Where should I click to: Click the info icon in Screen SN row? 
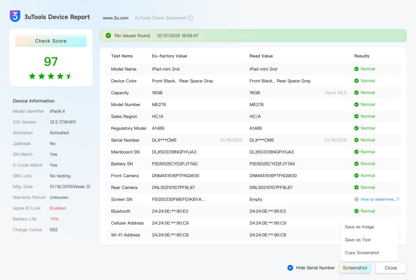tap(357, 199)
